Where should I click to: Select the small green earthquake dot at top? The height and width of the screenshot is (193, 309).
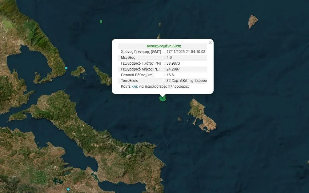[x=101, y=22]
